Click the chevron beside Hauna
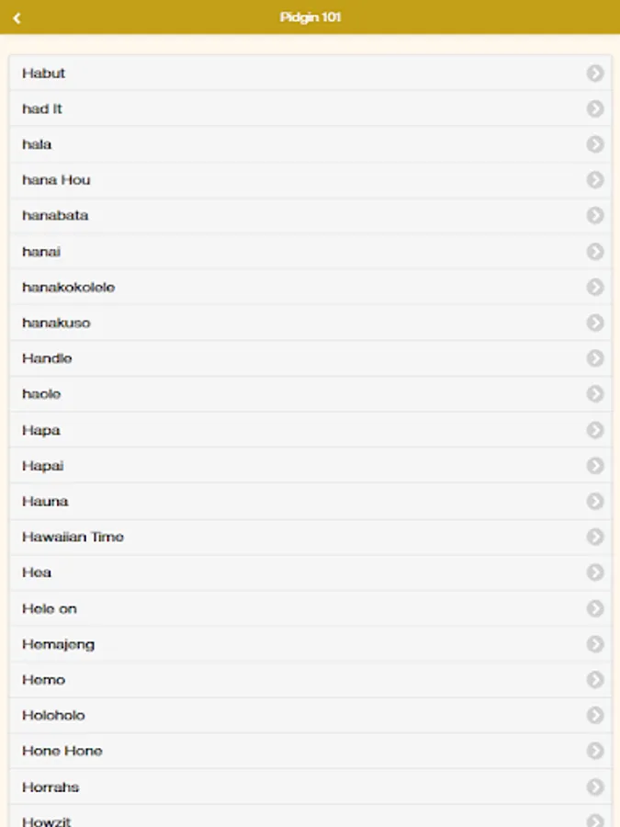This screenshot has height=827, width=620. pyautogui.click(x=595, y=501)
